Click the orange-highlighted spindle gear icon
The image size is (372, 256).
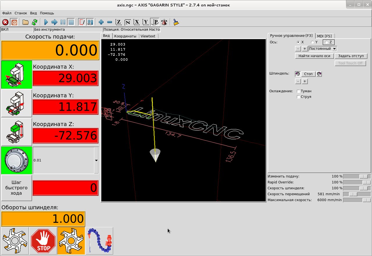[x=71, y=241]
